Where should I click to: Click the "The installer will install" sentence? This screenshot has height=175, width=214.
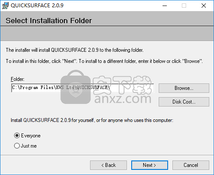click(x=75, y=50)
